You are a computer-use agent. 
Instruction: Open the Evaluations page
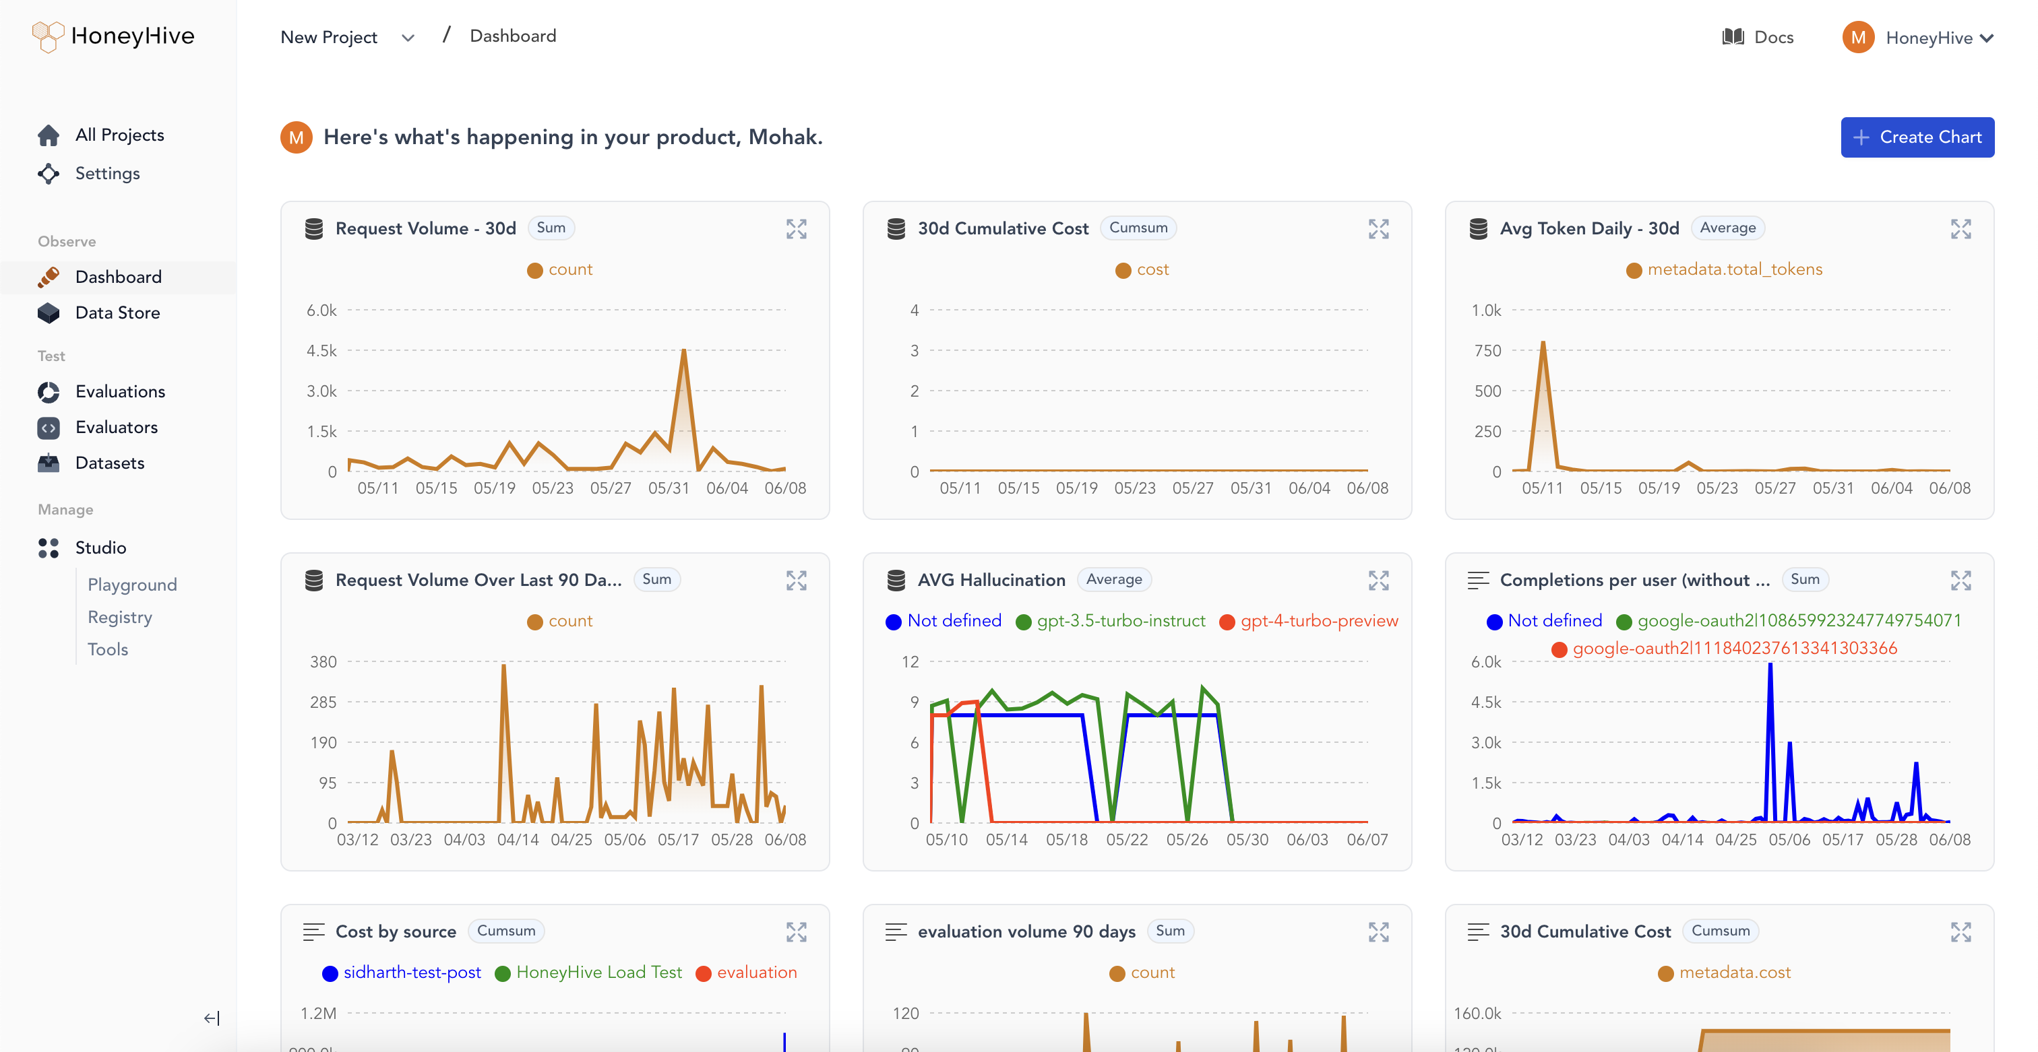click(x=119, y=392)
